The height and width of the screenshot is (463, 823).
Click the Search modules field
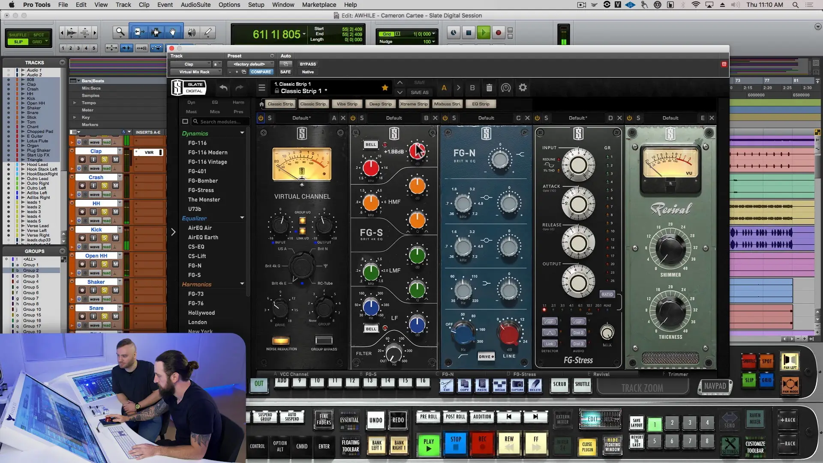tap(221, 122)
